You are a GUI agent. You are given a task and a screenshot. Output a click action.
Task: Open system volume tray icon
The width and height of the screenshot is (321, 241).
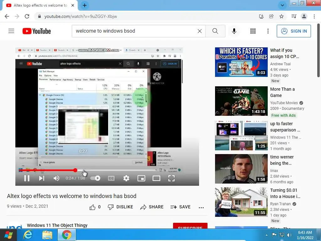tap(289, 235)
